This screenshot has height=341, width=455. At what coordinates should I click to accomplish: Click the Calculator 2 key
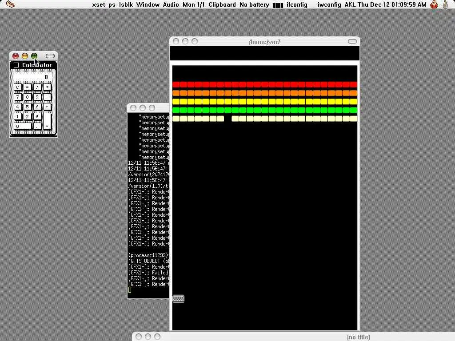27,117
